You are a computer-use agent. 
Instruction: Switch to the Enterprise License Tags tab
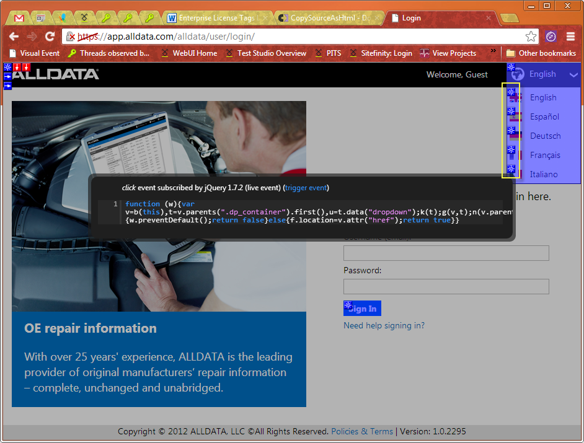pos(211,18)
